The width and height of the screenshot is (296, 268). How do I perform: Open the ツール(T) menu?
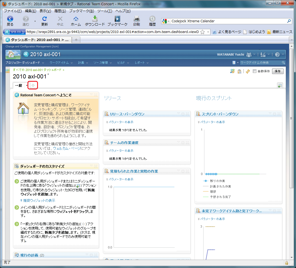105,11
